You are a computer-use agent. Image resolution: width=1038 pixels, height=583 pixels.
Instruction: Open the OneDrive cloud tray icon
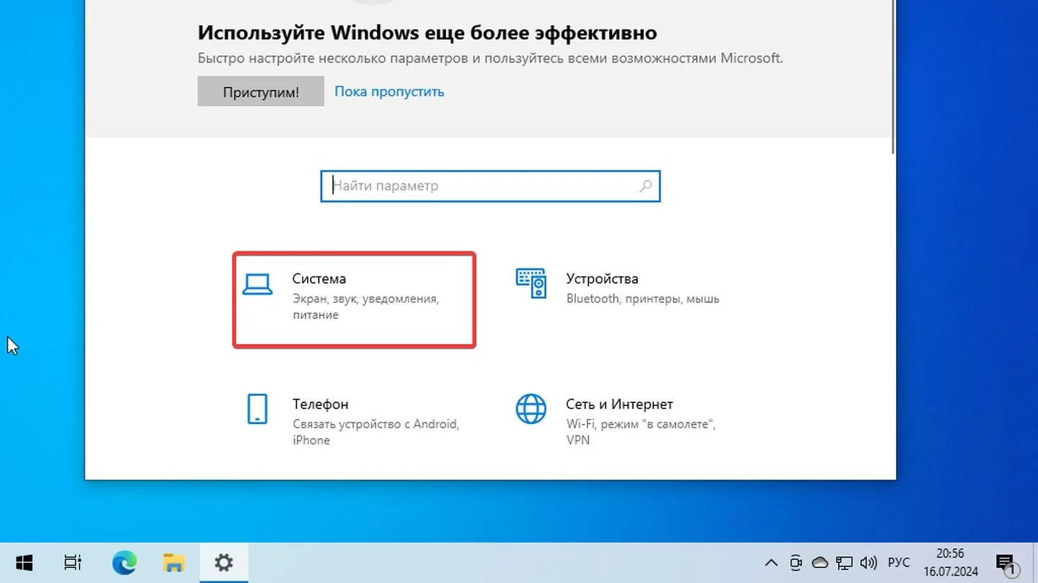[x=820, y=563]
